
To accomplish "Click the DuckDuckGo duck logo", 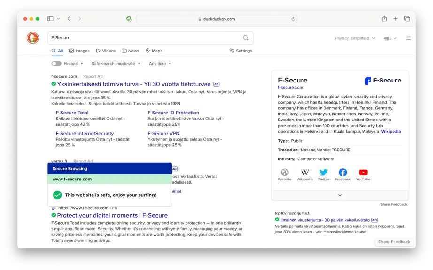I will (x=32, y=38).
